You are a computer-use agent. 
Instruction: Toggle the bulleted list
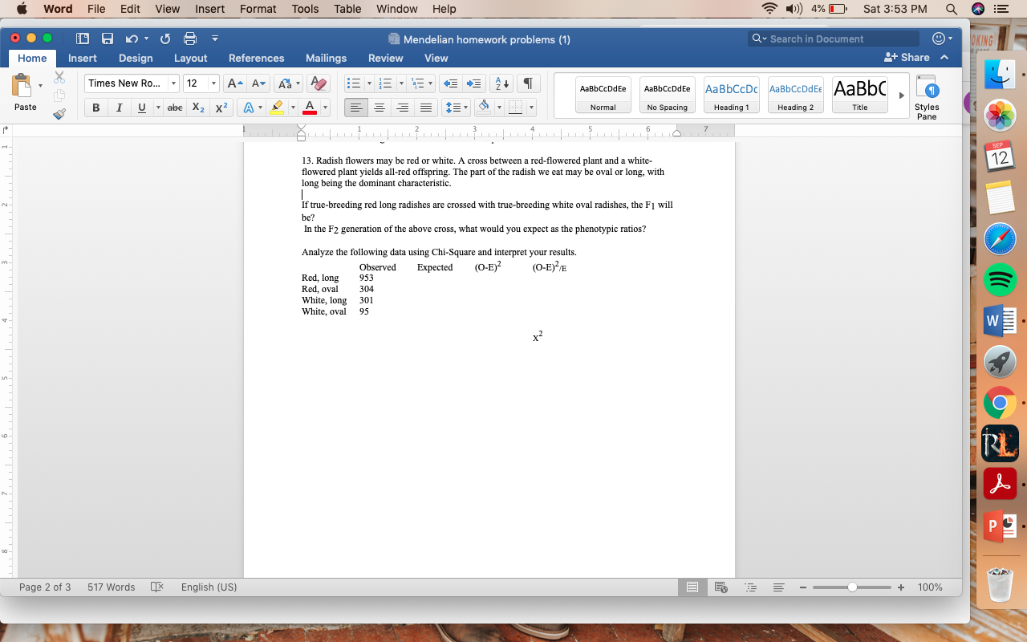point(354,83)
